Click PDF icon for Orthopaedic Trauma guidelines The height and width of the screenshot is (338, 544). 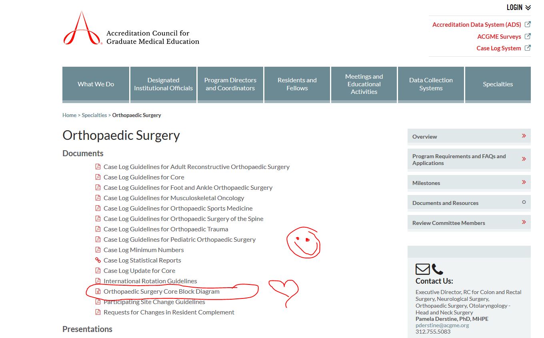pyautogui.click(x=98, y=229)
